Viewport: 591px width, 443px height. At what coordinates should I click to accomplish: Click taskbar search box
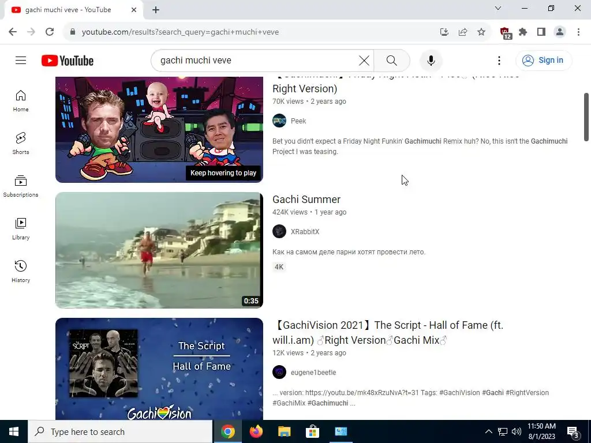coord(120,431)
